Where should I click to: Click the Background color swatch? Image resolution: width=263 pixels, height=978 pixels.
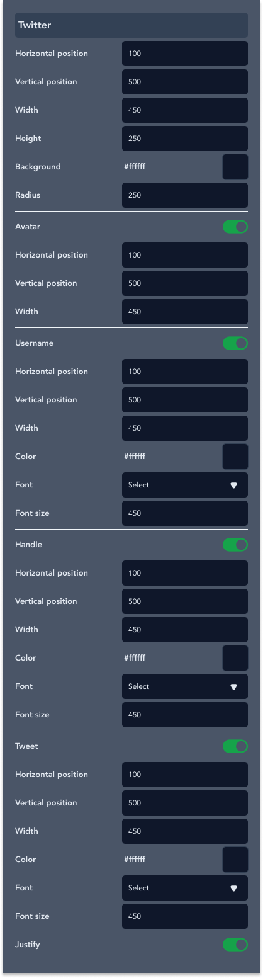[235, 167]
